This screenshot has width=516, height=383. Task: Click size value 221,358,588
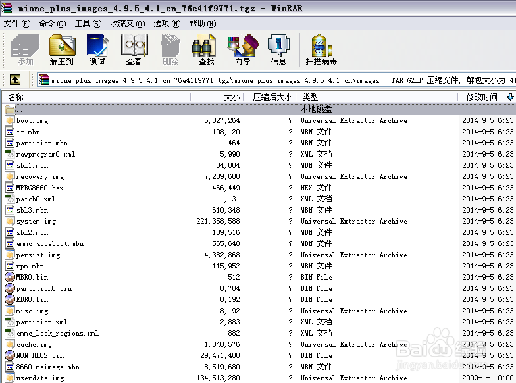(219, 221)
